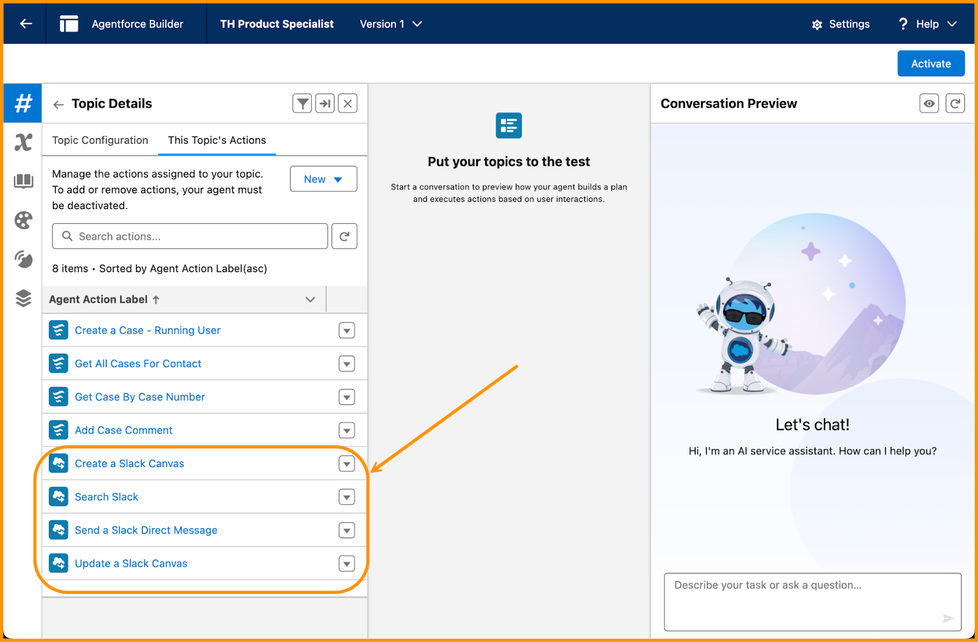Expand the Help menu chevron
Viewport: 978px width, 642px height.
click(952, 24)
